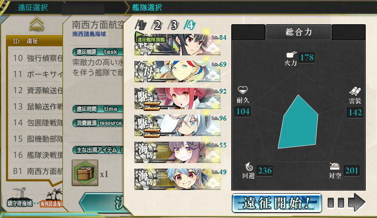Start the expedition with 遠征開始 button
The width and height of the screenshot is (377, 218).
pyautogui.click(x=277, y=203)
